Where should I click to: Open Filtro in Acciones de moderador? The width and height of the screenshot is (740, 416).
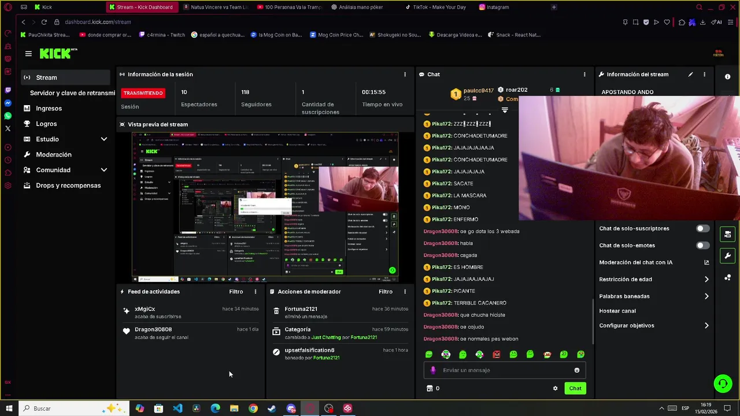pyautogui.click(x=386, y=292)
